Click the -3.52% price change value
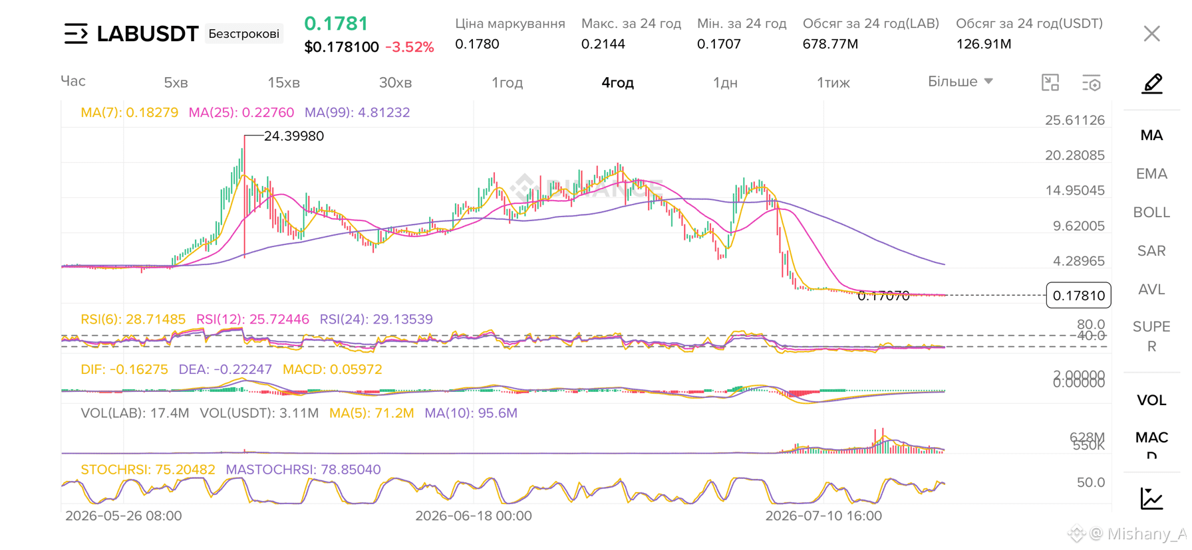Viewport: 1192px width, 550px height. (x=409, y=47)
